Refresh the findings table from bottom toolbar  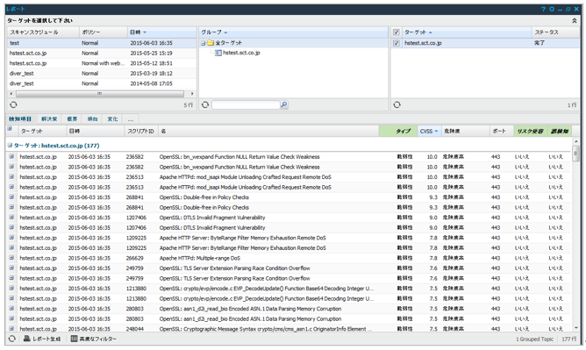click(x=12, y=339)
